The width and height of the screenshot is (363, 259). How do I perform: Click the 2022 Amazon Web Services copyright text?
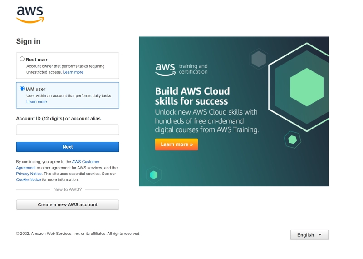[x=78, y=234]
